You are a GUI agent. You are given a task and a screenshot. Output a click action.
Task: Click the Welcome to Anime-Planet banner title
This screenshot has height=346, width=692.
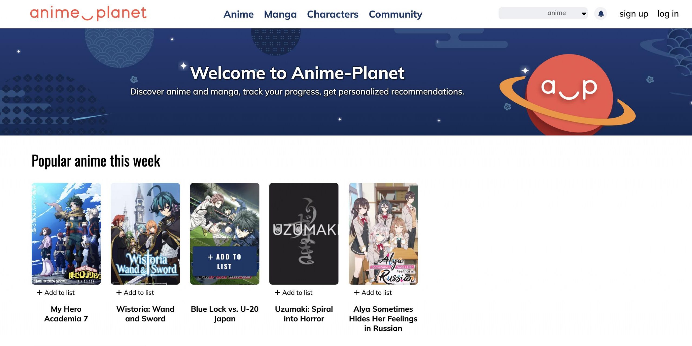point(297,73)
